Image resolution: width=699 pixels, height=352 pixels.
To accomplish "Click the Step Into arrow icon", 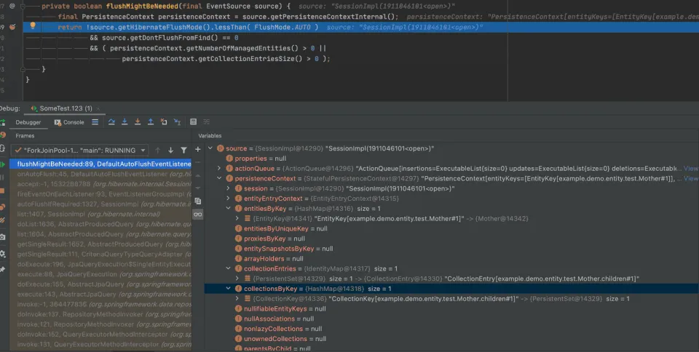I will [x=125, y=122].
